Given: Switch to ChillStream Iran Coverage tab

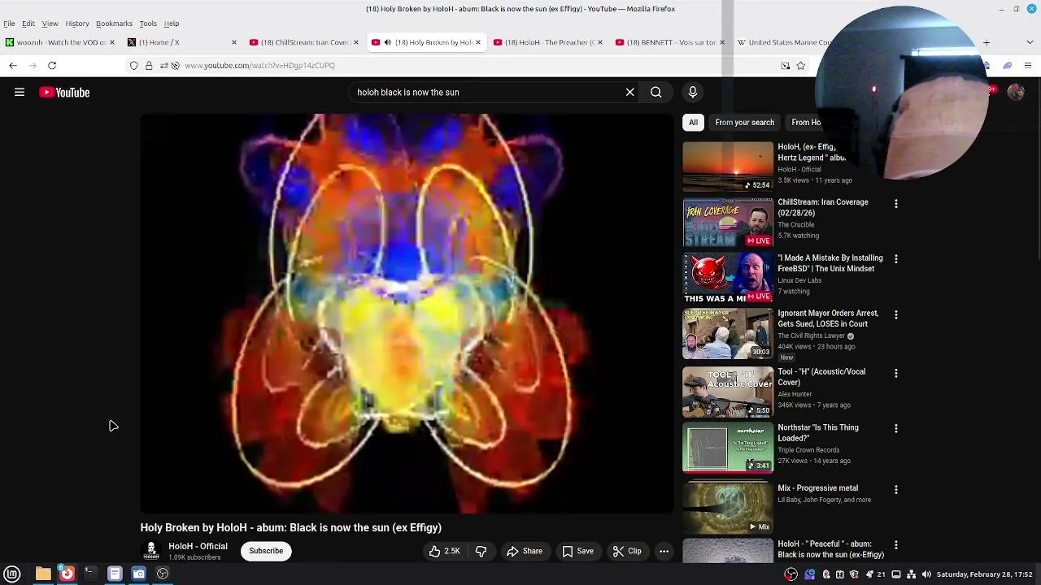Looking at the screenshot, I should pos(306,42).
